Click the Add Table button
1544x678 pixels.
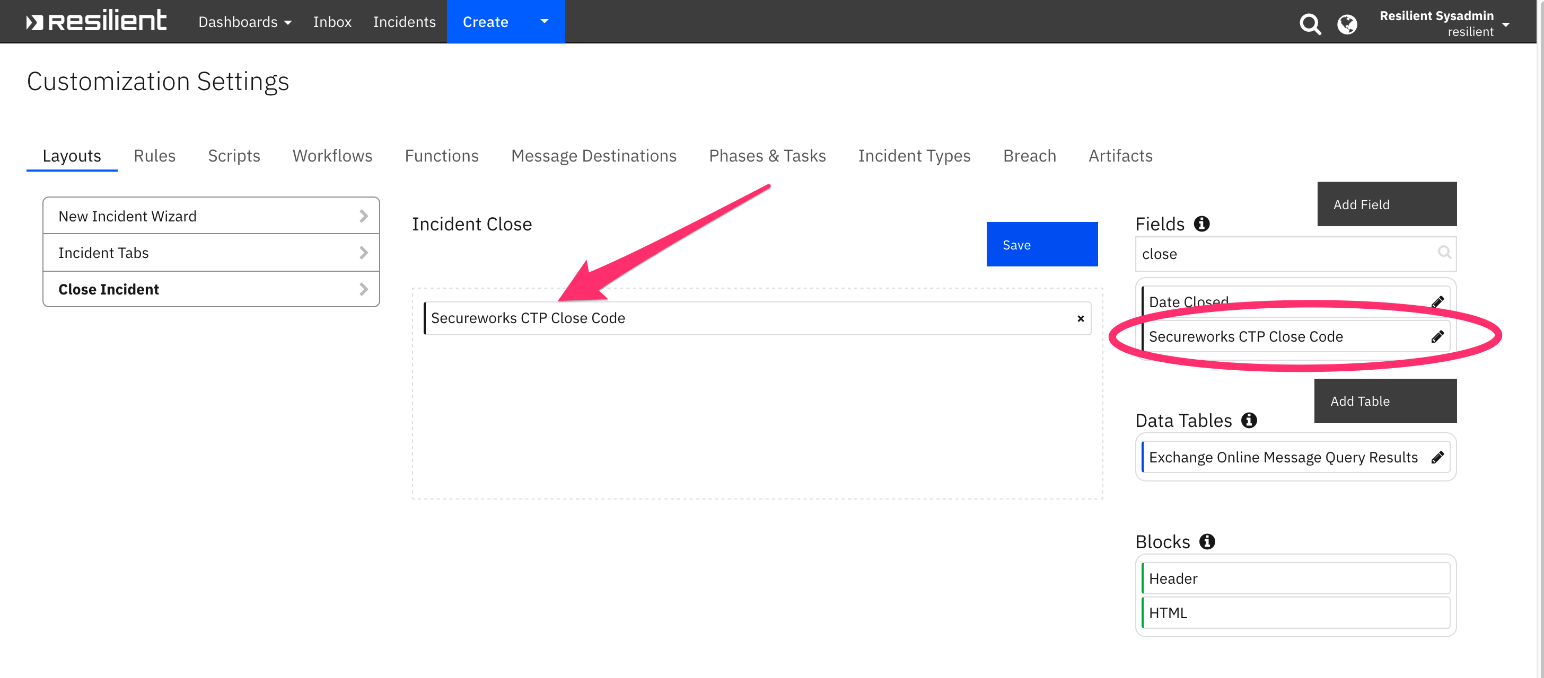click(x=1386, y=400)
